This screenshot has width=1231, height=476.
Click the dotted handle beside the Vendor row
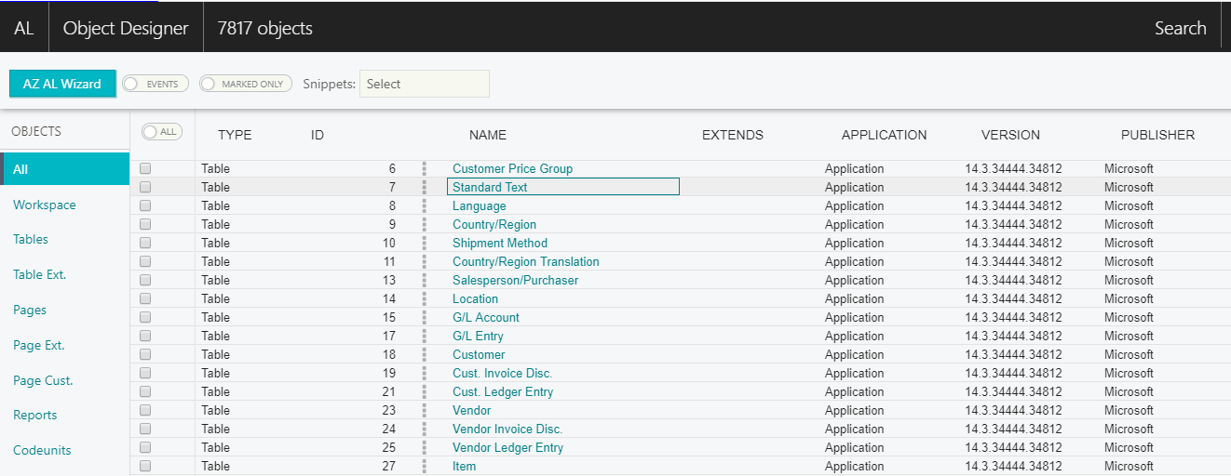pos(425,410)
